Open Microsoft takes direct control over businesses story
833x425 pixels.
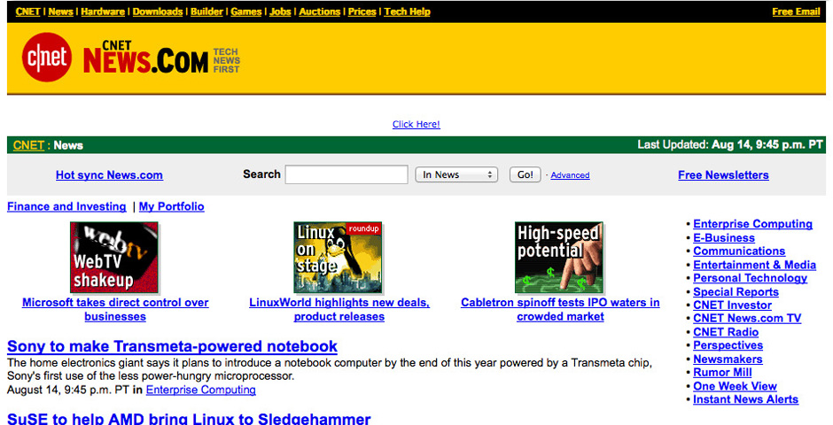pos(115,309)
